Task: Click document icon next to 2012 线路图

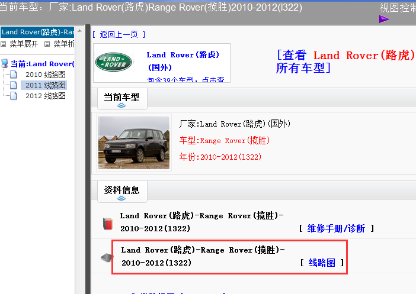Action: tap(14, 96)
